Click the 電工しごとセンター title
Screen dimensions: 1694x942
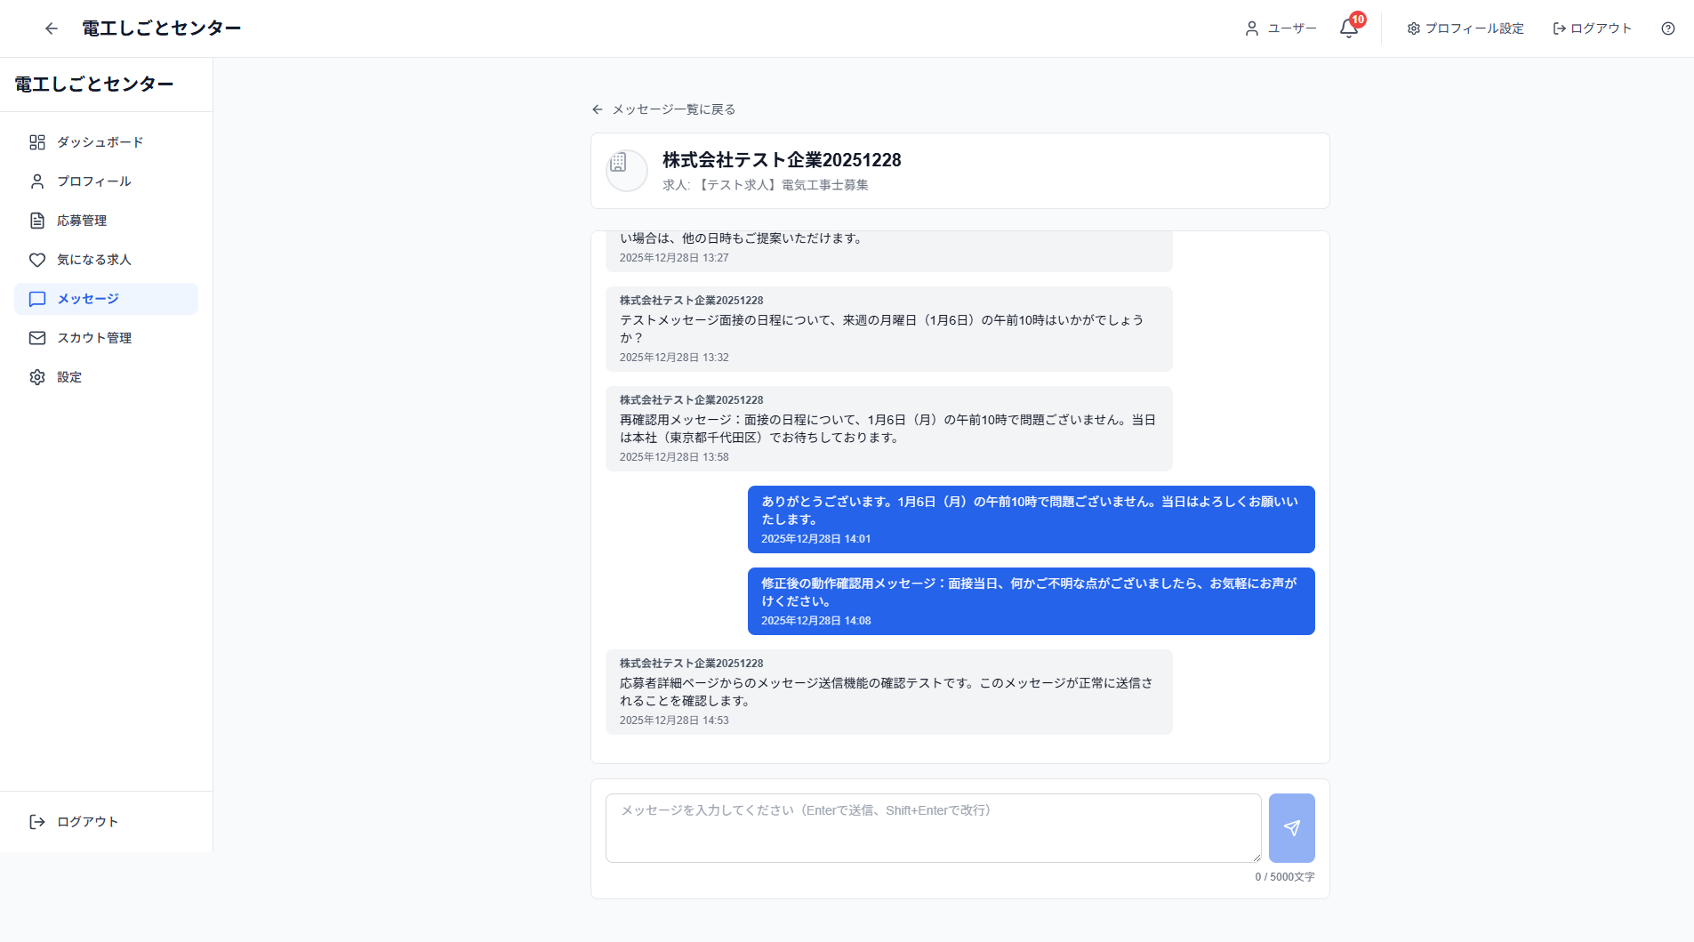[x=160, y=28]
